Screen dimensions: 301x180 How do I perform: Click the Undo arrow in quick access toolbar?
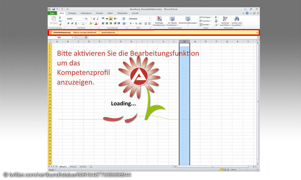(57, 9)
